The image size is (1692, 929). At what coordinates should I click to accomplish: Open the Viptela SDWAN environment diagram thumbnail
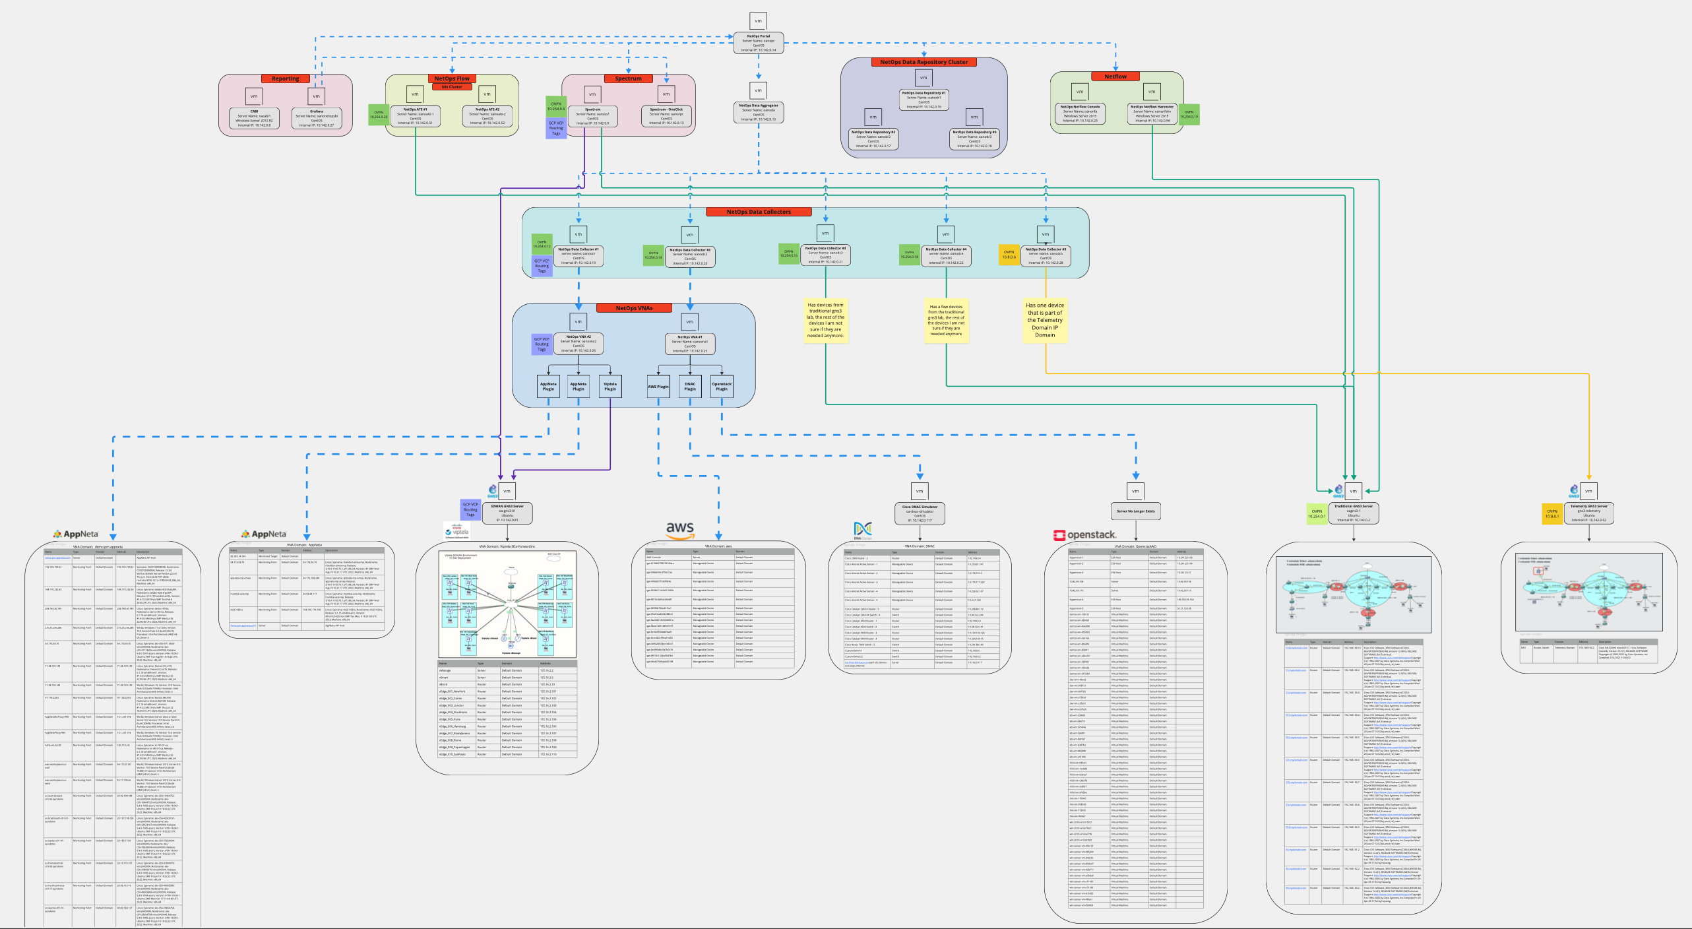coord(507,604)
